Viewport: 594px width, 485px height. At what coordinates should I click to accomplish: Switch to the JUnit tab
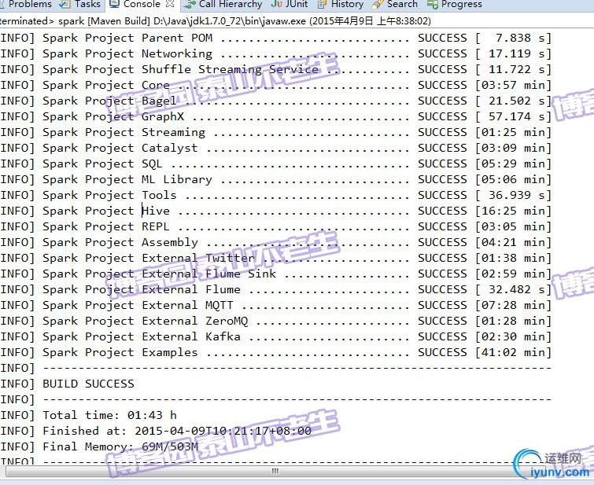pyautogui.click(x=290, y=4)
